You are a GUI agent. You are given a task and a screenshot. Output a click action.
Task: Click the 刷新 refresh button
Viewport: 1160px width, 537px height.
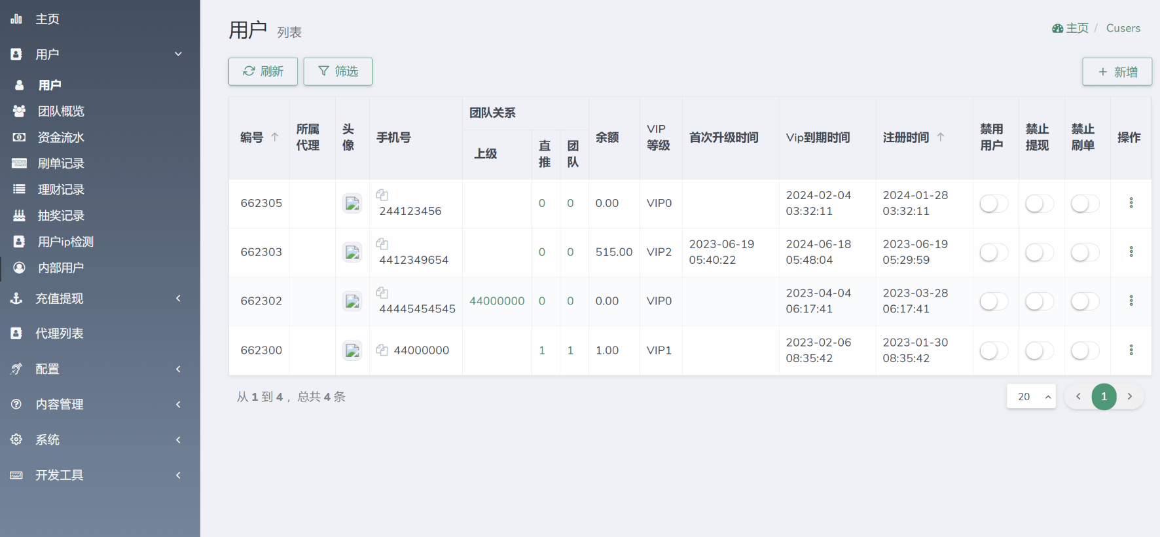click(x=263, y=71)
